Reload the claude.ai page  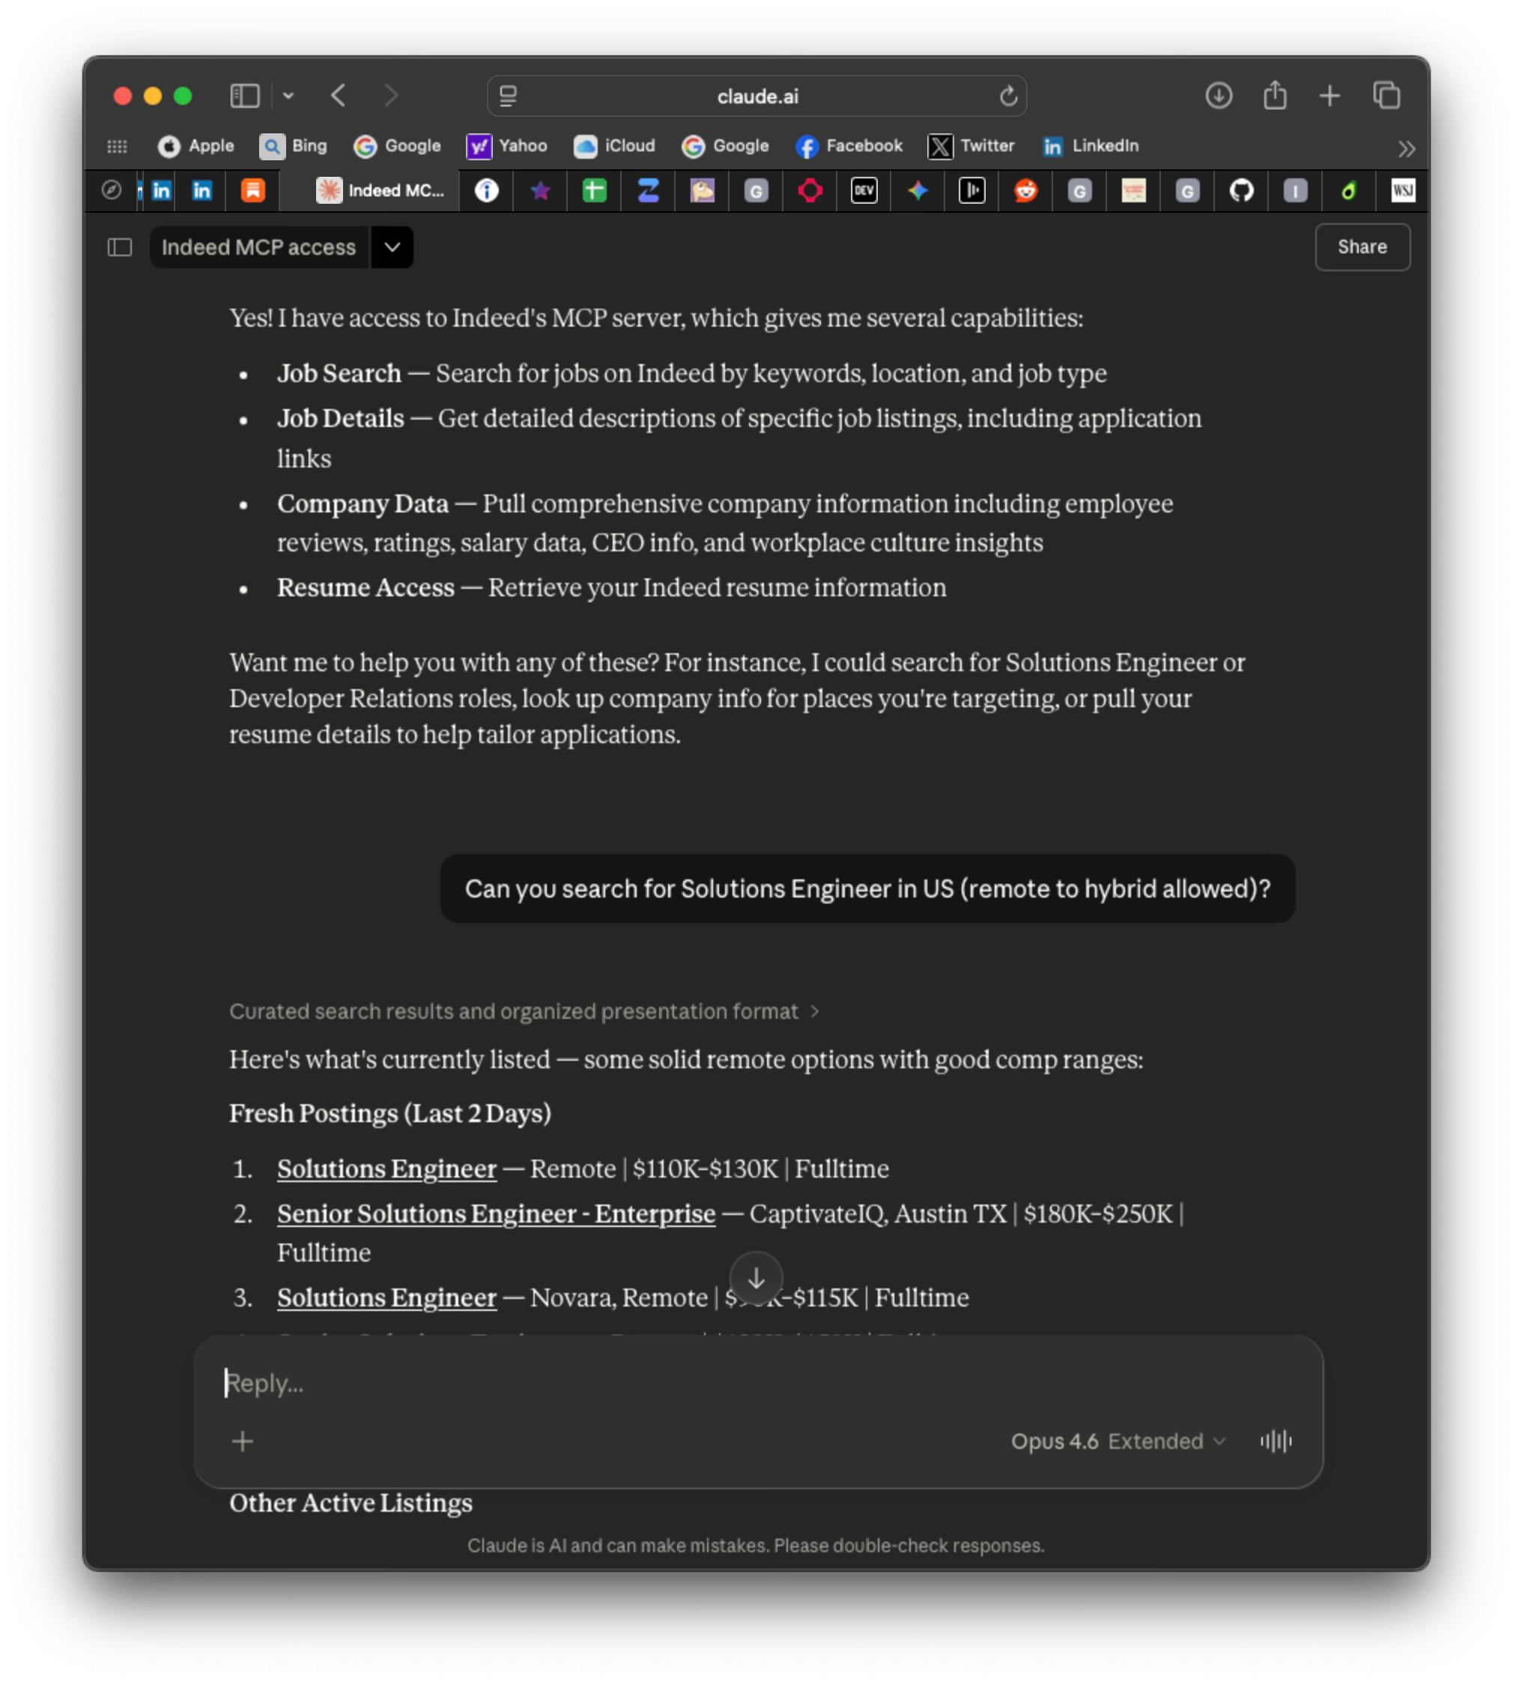(1008, 97)
